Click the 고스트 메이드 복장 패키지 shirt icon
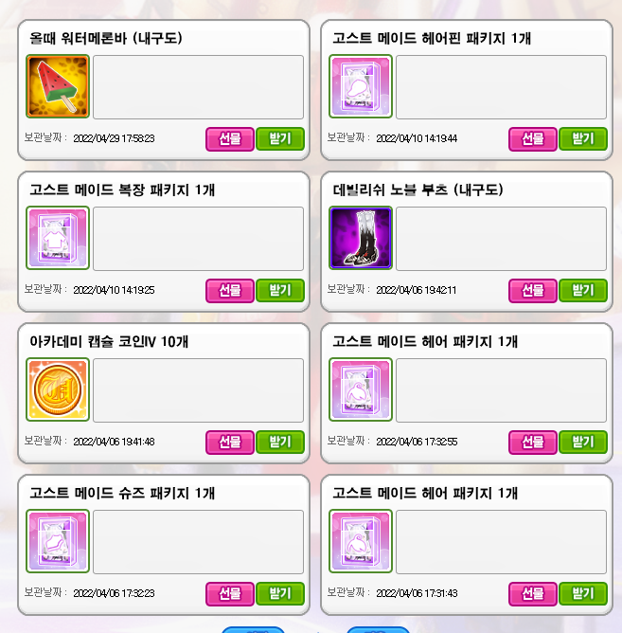Screen dimensions: 622x633 [x=58, y=238]
